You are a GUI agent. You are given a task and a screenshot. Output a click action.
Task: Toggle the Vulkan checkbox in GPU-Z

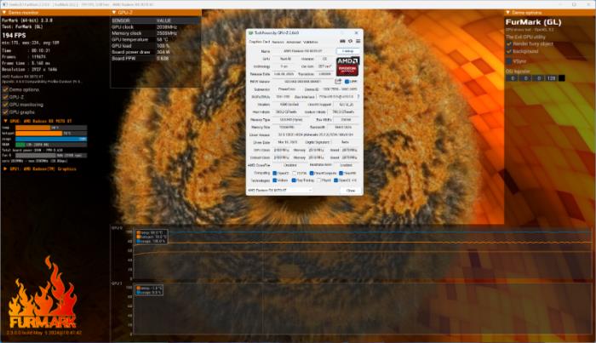pos(275,180)
